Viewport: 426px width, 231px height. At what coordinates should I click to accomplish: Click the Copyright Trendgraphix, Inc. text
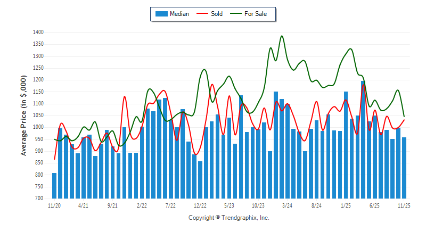pyautogui.click(x=229, y=218)
